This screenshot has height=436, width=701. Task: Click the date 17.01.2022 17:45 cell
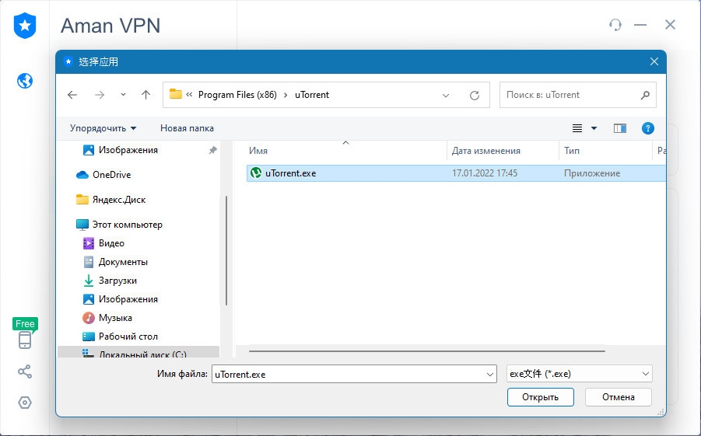(485, 173)
